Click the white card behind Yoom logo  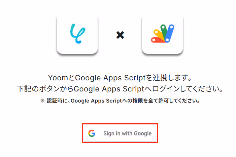coord(77,34)
